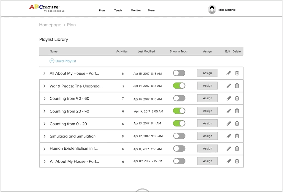Toggle Show in Teach for Simulacra and Simulation
The image size is (283, 192).
click(x=179, y=136)
